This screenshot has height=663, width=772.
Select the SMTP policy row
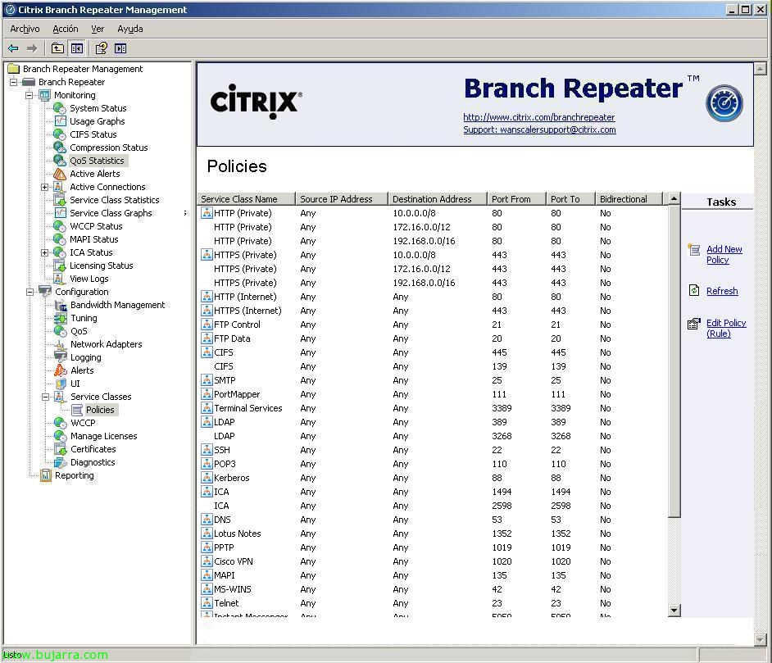[x=434, y=380]
